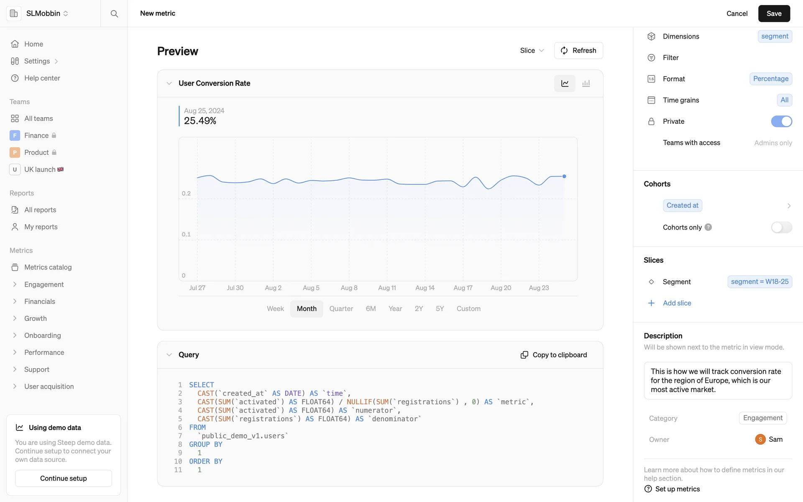Click the Cohorts only help icon
This screenshot has height=502, width=803.
pos(708,227)
